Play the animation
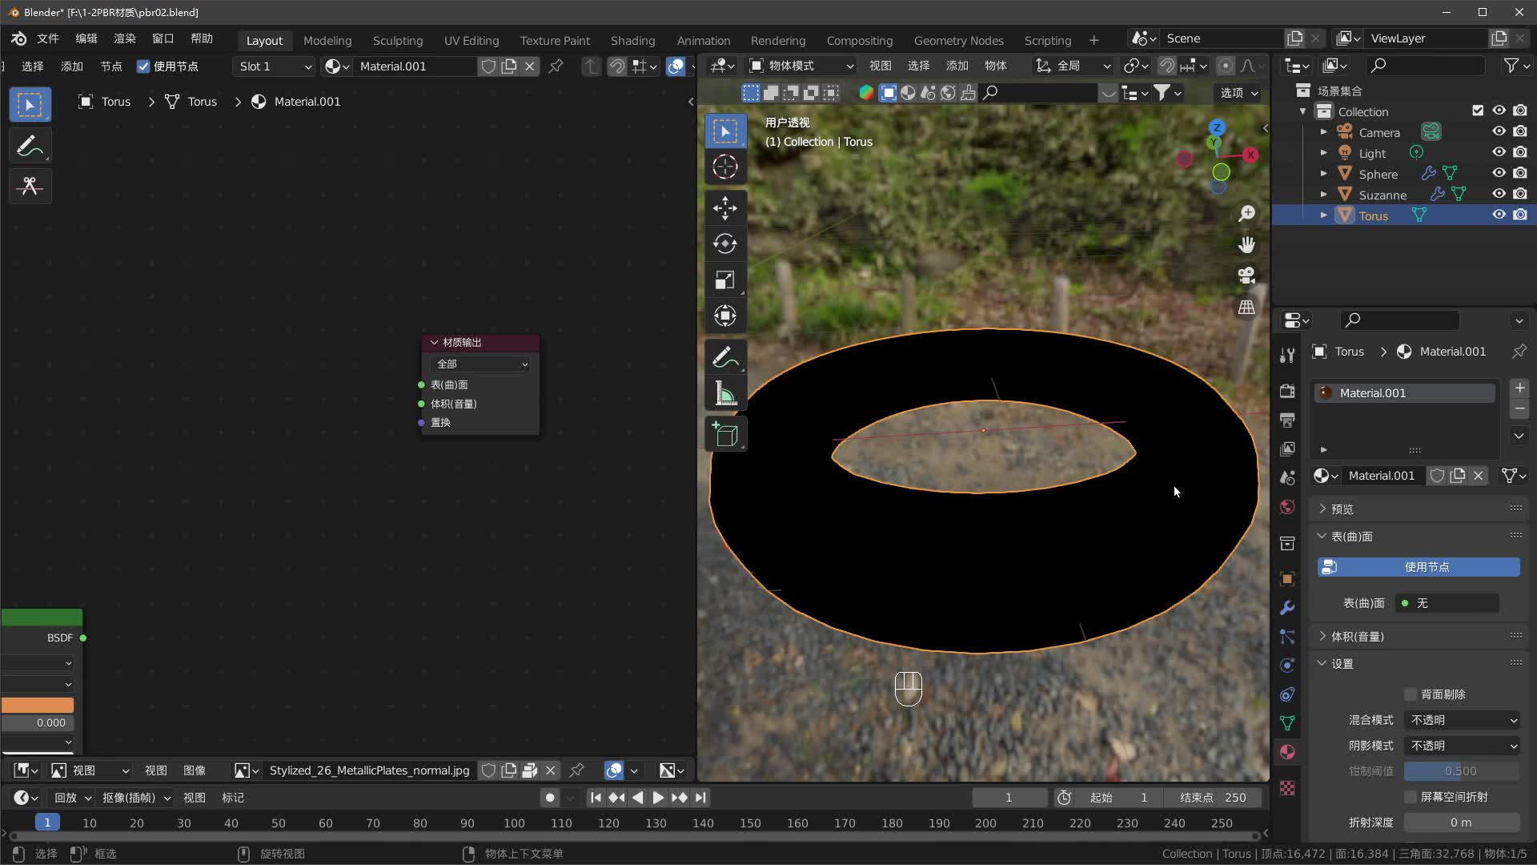The width and height of the screenshot is (1537, 865). coord(658,798)
